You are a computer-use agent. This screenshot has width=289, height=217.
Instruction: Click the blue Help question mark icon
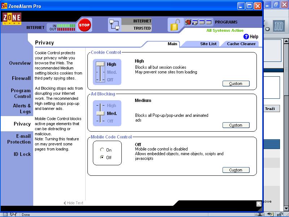pos(246,37)
